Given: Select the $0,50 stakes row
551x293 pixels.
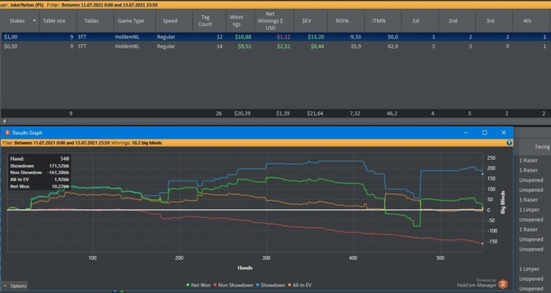Looking at the screenshot, I should pos(275,46).
